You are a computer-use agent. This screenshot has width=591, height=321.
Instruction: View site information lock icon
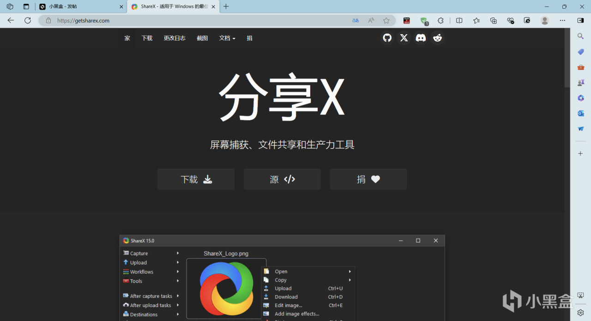click(x=48, y=20)
